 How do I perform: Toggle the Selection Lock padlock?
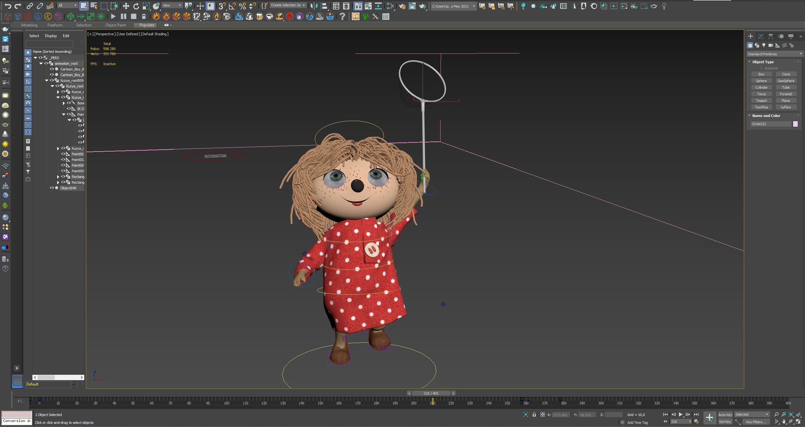point(534,415)
